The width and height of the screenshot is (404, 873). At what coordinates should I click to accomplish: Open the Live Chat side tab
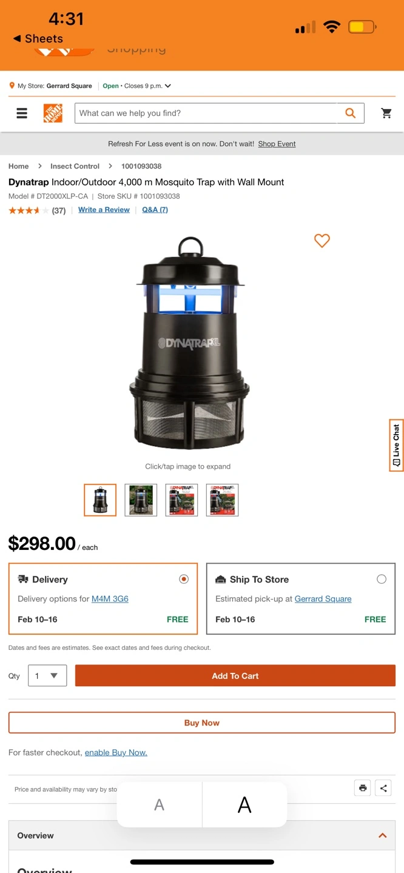pyautogui.click(x=396, y=445)
